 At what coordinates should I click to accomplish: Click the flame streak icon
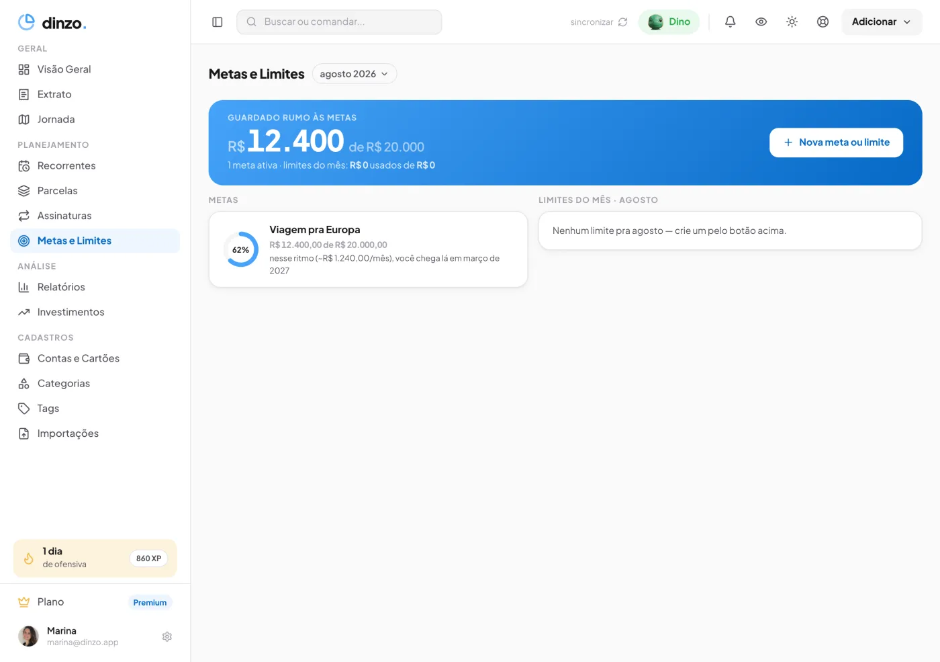point(29,558)
